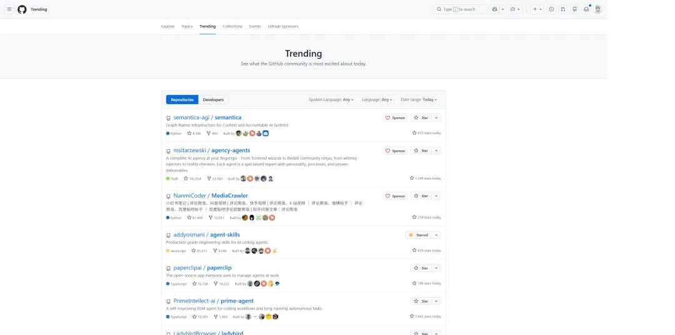Viewport: 675px width, 335px height.
Task: Open Language: Any filter dropdown
Action: 377,100
